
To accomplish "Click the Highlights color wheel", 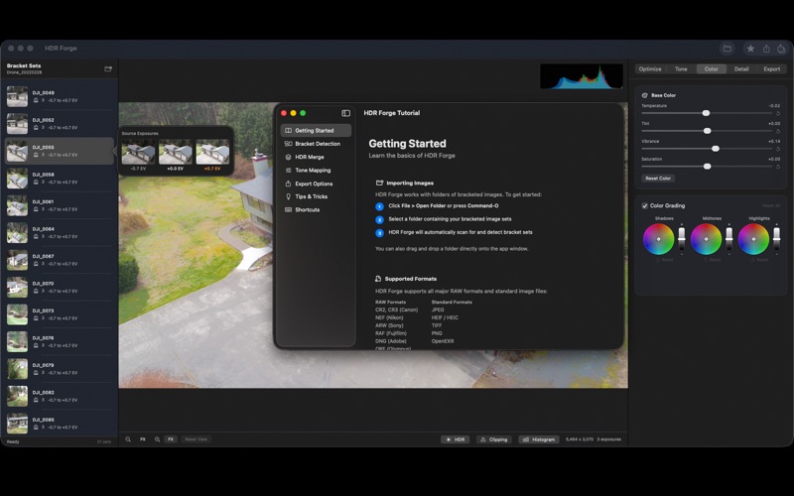I will tap(753, 239).
